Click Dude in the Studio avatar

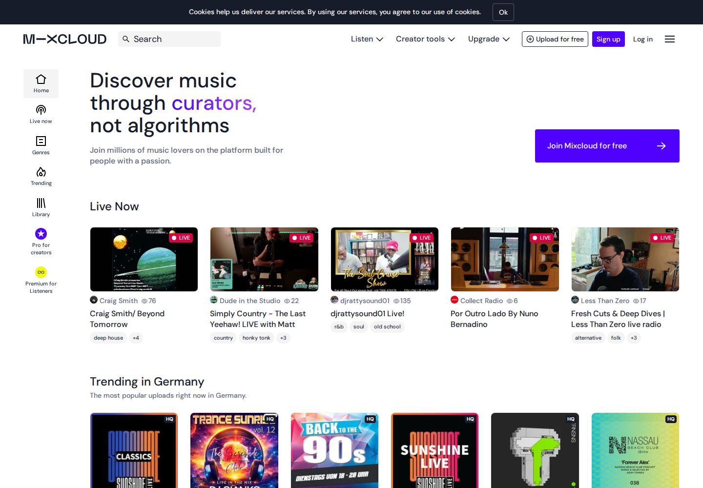pyautogui.click(x=214, y=300)
